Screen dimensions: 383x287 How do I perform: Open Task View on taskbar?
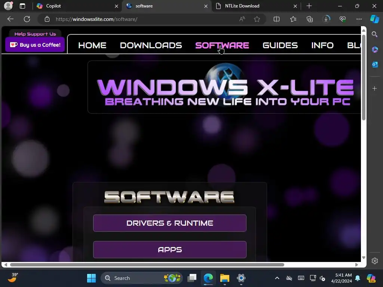192,278
